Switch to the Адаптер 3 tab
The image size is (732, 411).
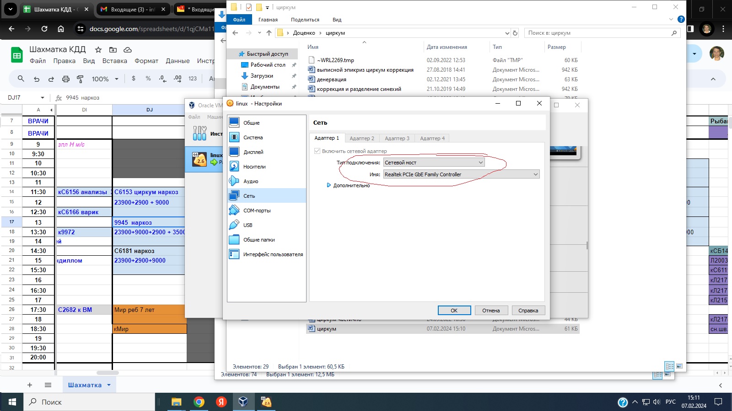[x=397, y=138]
